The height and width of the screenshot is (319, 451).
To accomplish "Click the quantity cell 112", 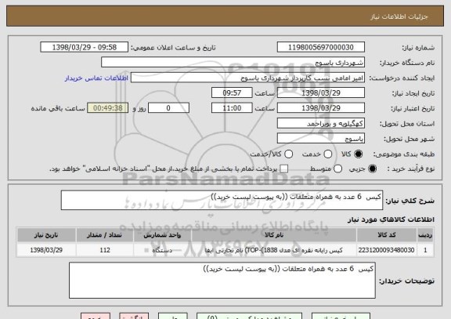I will coord(105,250).
